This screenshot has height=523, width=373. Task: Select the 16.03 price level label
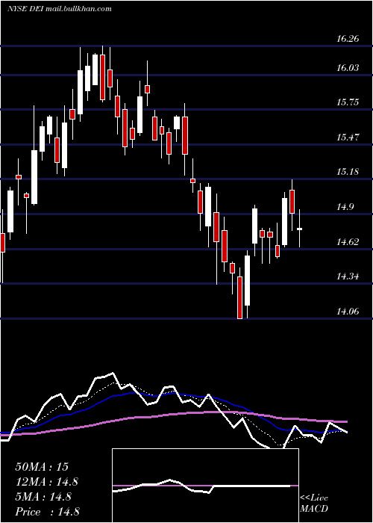click(x=348, y=68)
